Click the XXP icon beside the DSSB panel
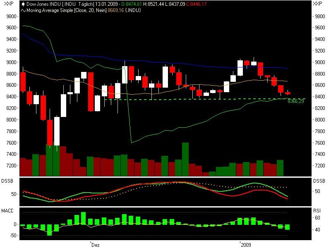This screenshot has width=331, height=248. 7,181
